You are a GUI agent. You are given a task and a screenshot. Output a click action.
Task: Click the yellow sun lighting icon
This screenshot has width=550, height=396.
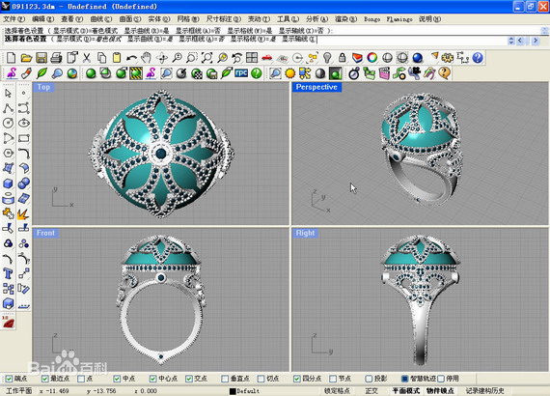[290, 73]
